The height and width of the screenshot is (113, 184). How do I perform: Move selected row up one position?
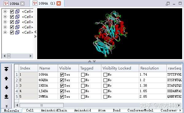pos(6,78)
